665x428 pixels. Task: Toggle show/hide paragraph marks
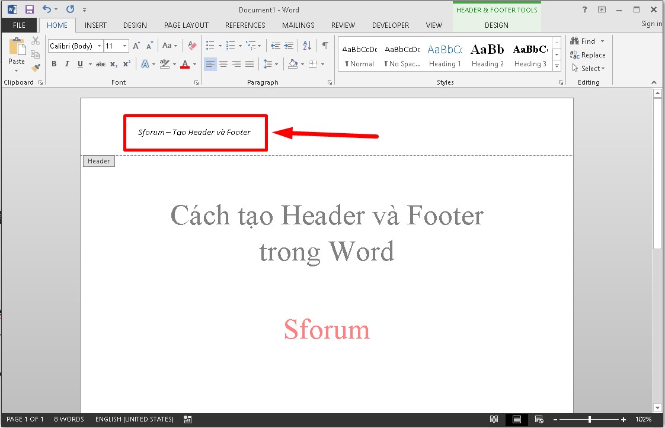[325, 46]
